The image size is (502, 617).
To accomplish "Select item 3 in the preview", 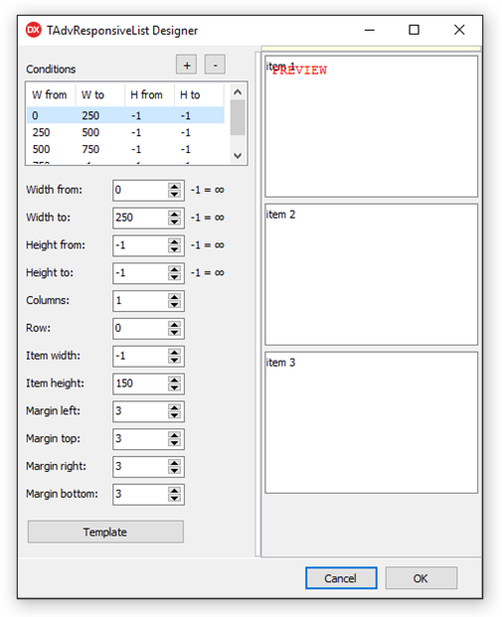I will pyautogui.click(x=372, y=422).
